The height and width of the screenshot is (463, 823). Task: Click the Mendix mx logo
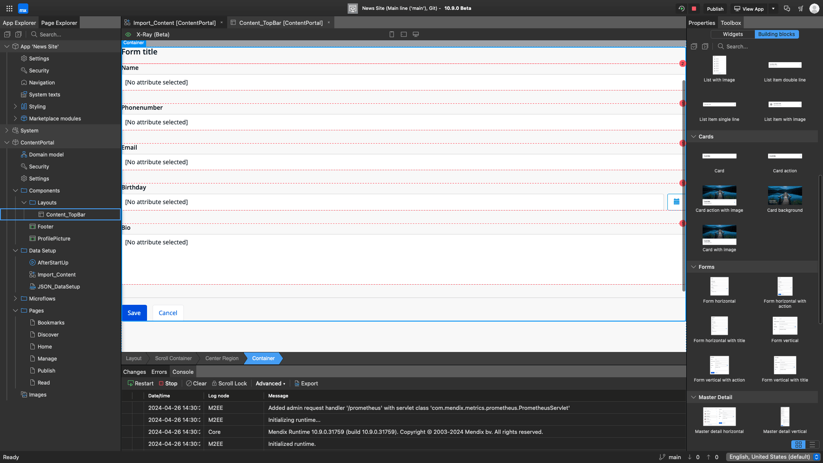[23, 9]
